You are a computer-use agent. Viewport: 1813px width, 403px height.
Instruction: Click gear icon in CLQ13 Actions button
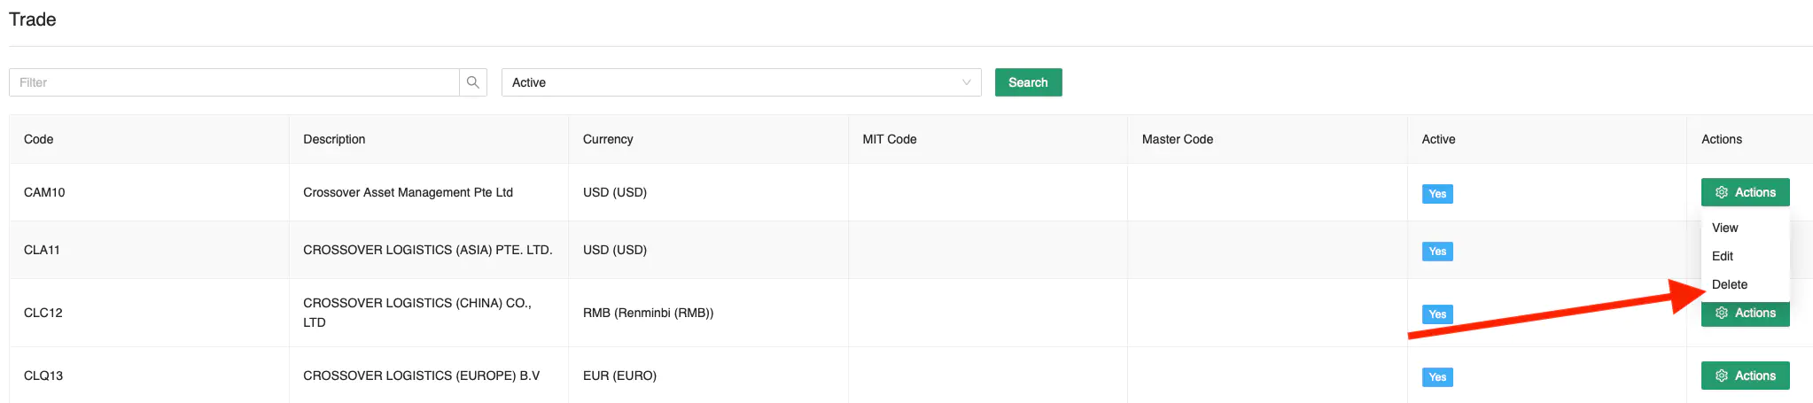click(x=1722, y=376)
